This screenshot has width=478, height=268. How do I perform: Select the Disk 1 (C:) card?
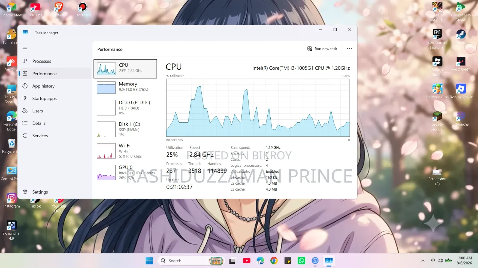tap(125, 129)
